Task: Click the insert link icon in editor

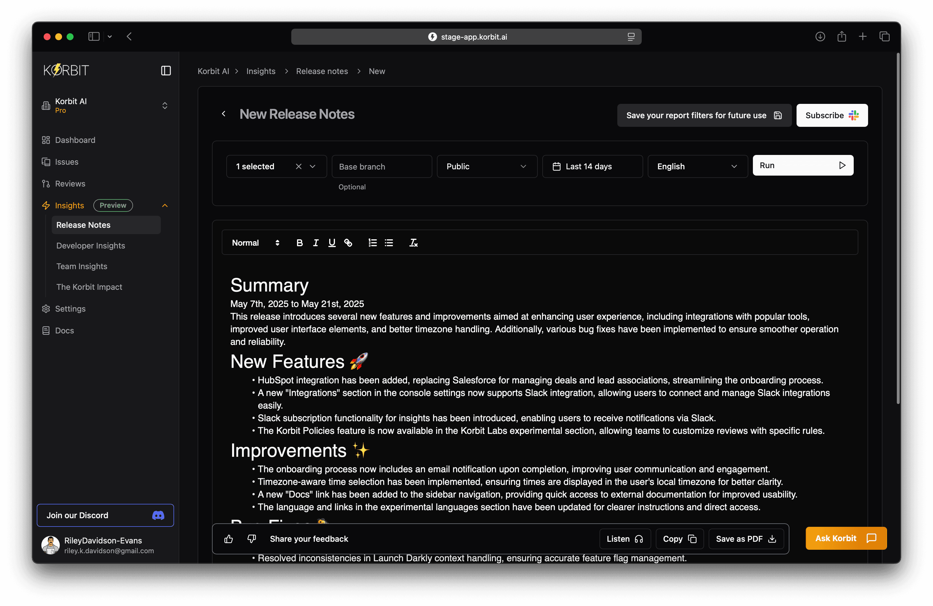Action: coord(348,243)
